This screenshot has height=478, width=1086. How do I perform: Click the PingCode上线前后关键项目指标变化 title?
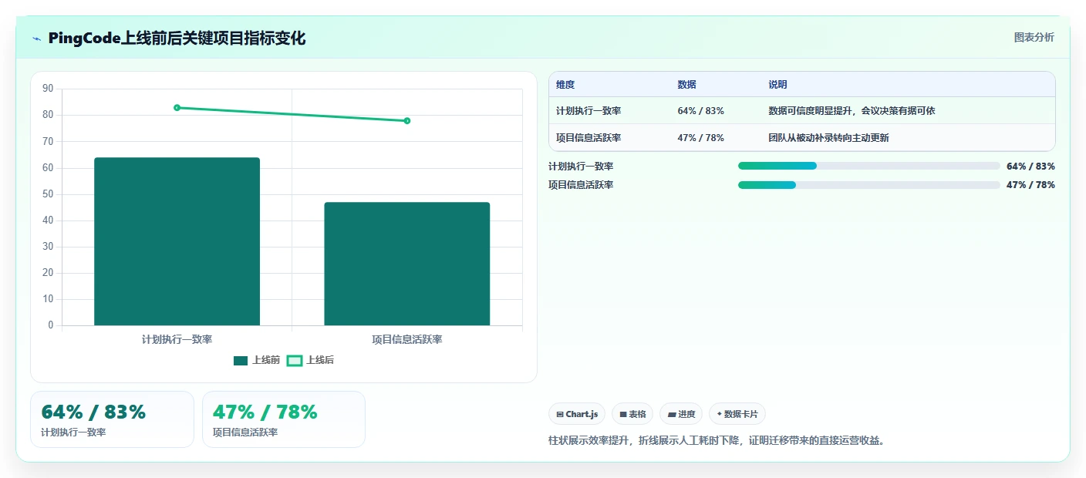177,38
